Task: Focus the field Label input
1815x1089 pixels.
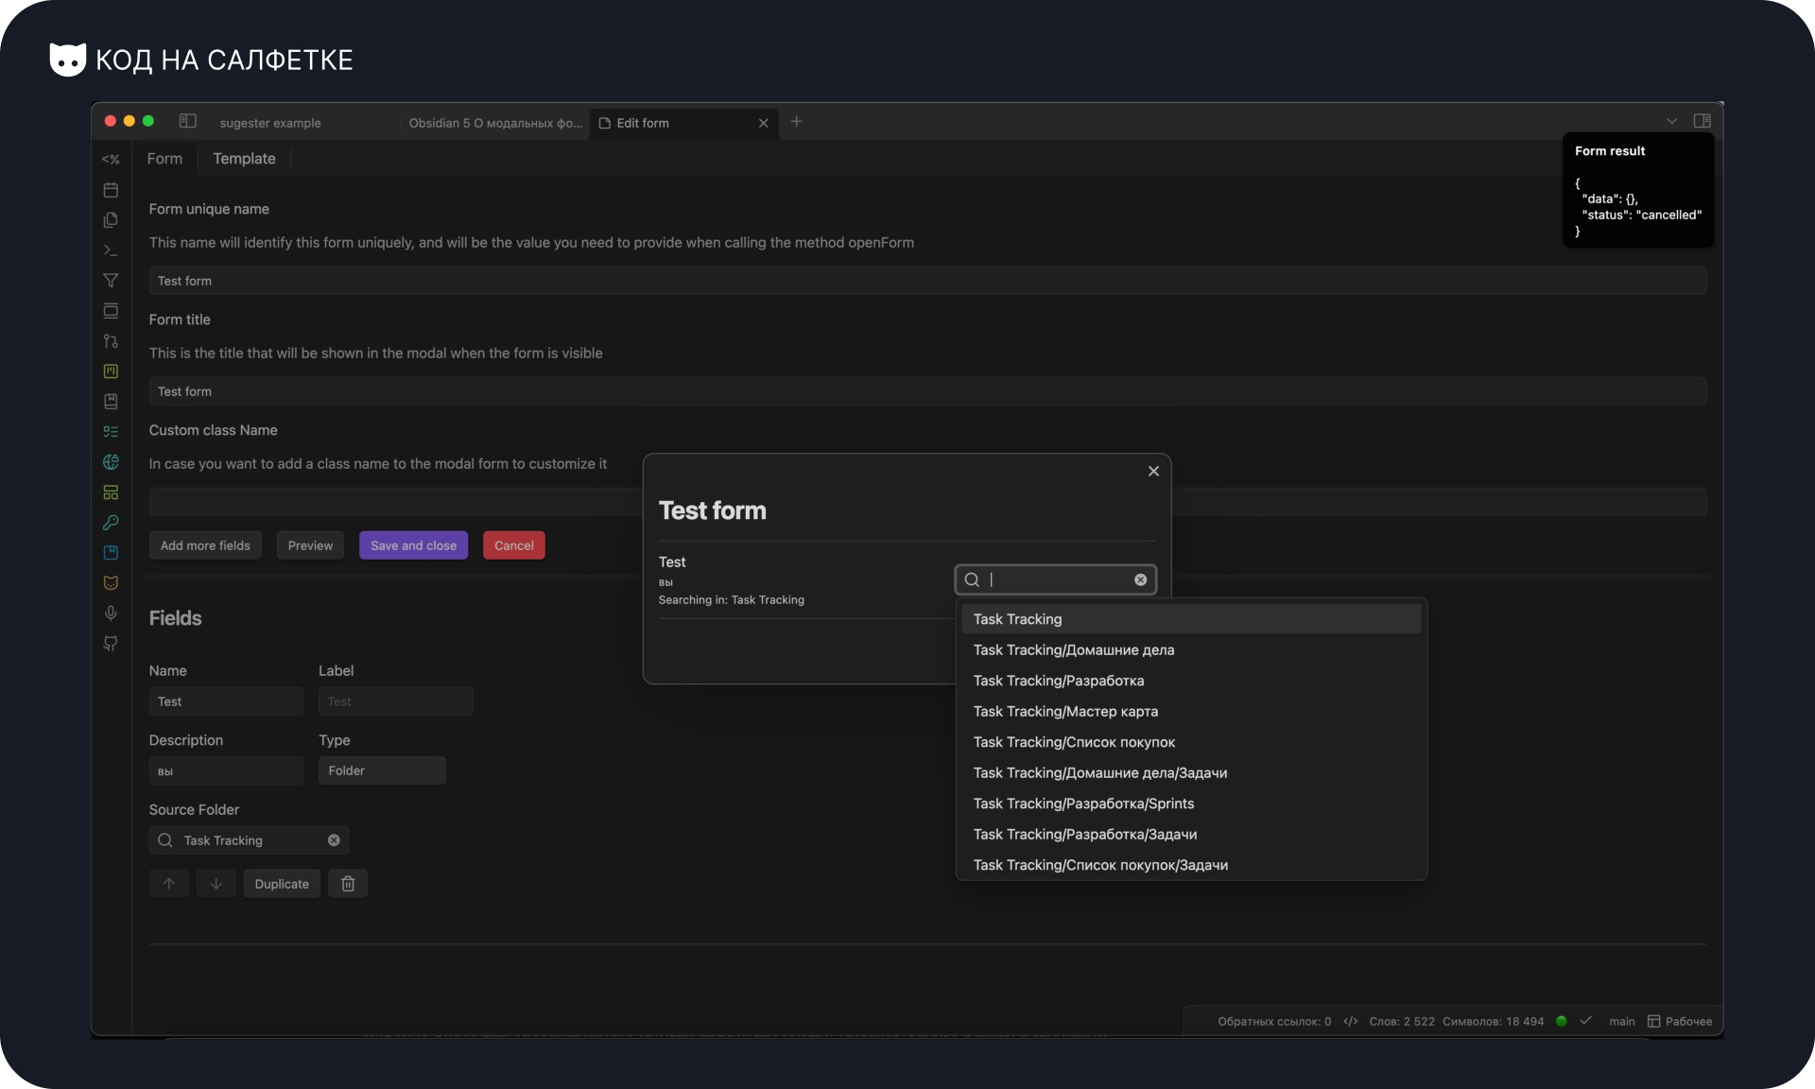Action: (396, 701)
